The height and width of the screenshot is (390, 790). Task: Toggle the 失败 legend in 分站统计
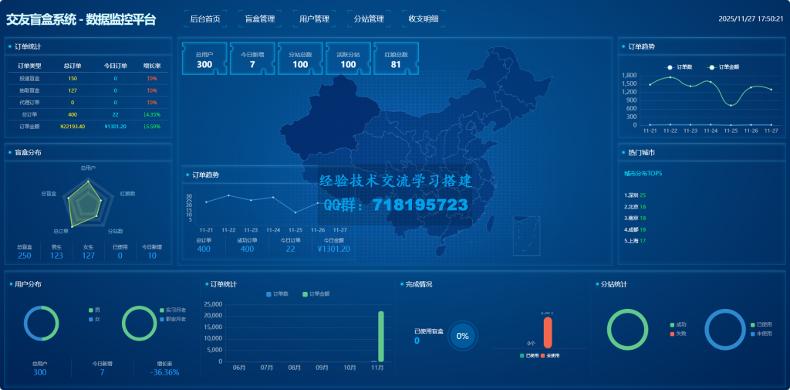[x=678, y=334]
